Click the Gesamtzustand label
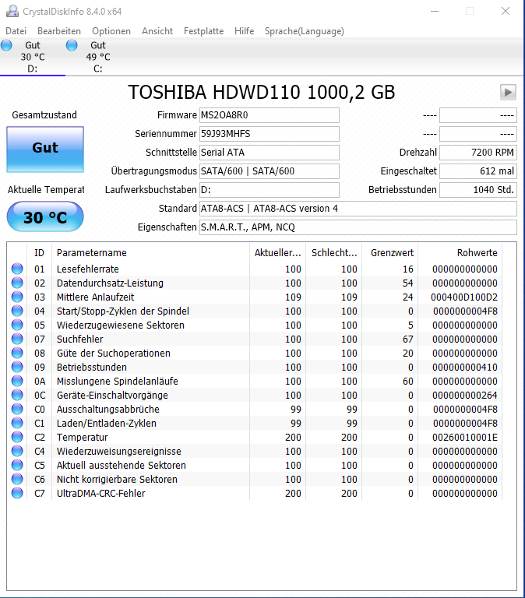The image size is (525, 598). click(x=44, y=114)
